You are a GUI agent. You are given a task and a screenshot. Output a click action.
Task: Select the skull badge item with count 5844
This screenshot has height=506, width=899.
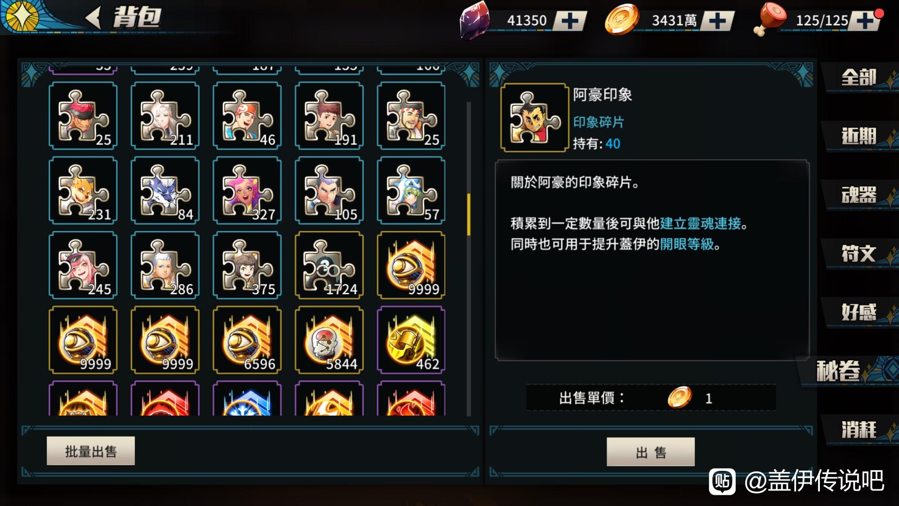[329, 340]
